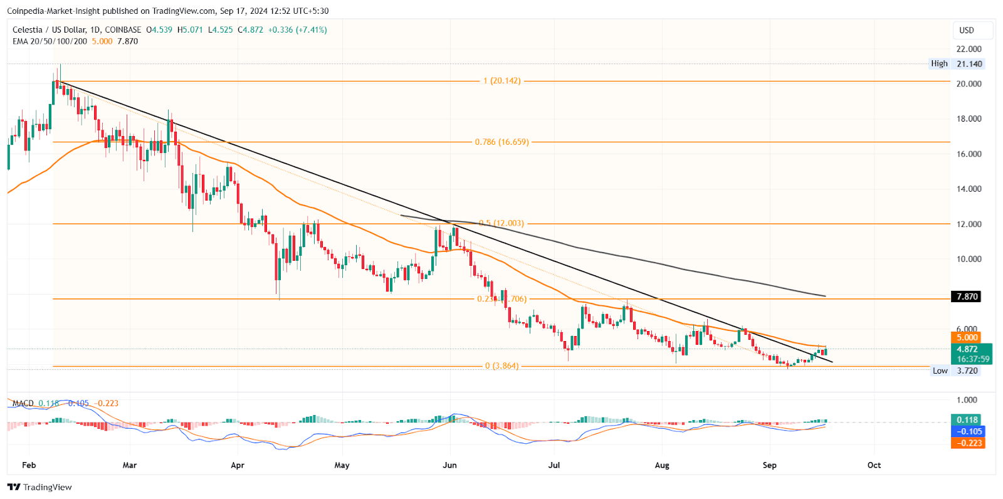Select the 0.5 (12.003) Fibonacci label
The width and height of the screenshot is (1003, 499).
tap(501, 223)
